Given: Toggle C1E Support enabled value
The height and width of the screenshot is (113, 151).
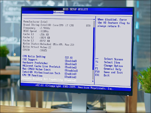Looking at the screenshot, I should (71, 61).
